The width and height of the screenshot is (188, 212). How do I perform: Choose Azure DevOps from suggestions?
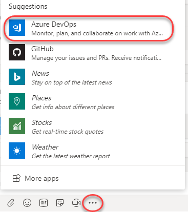point(89,28)
